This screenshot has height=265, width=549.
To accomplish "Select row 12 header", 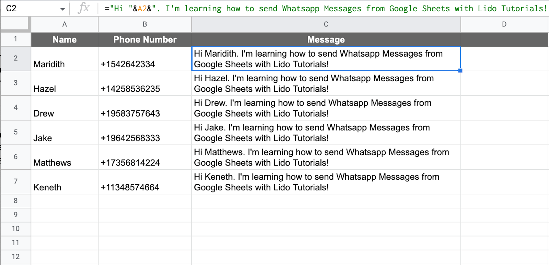I will click(x=15, y=257).
